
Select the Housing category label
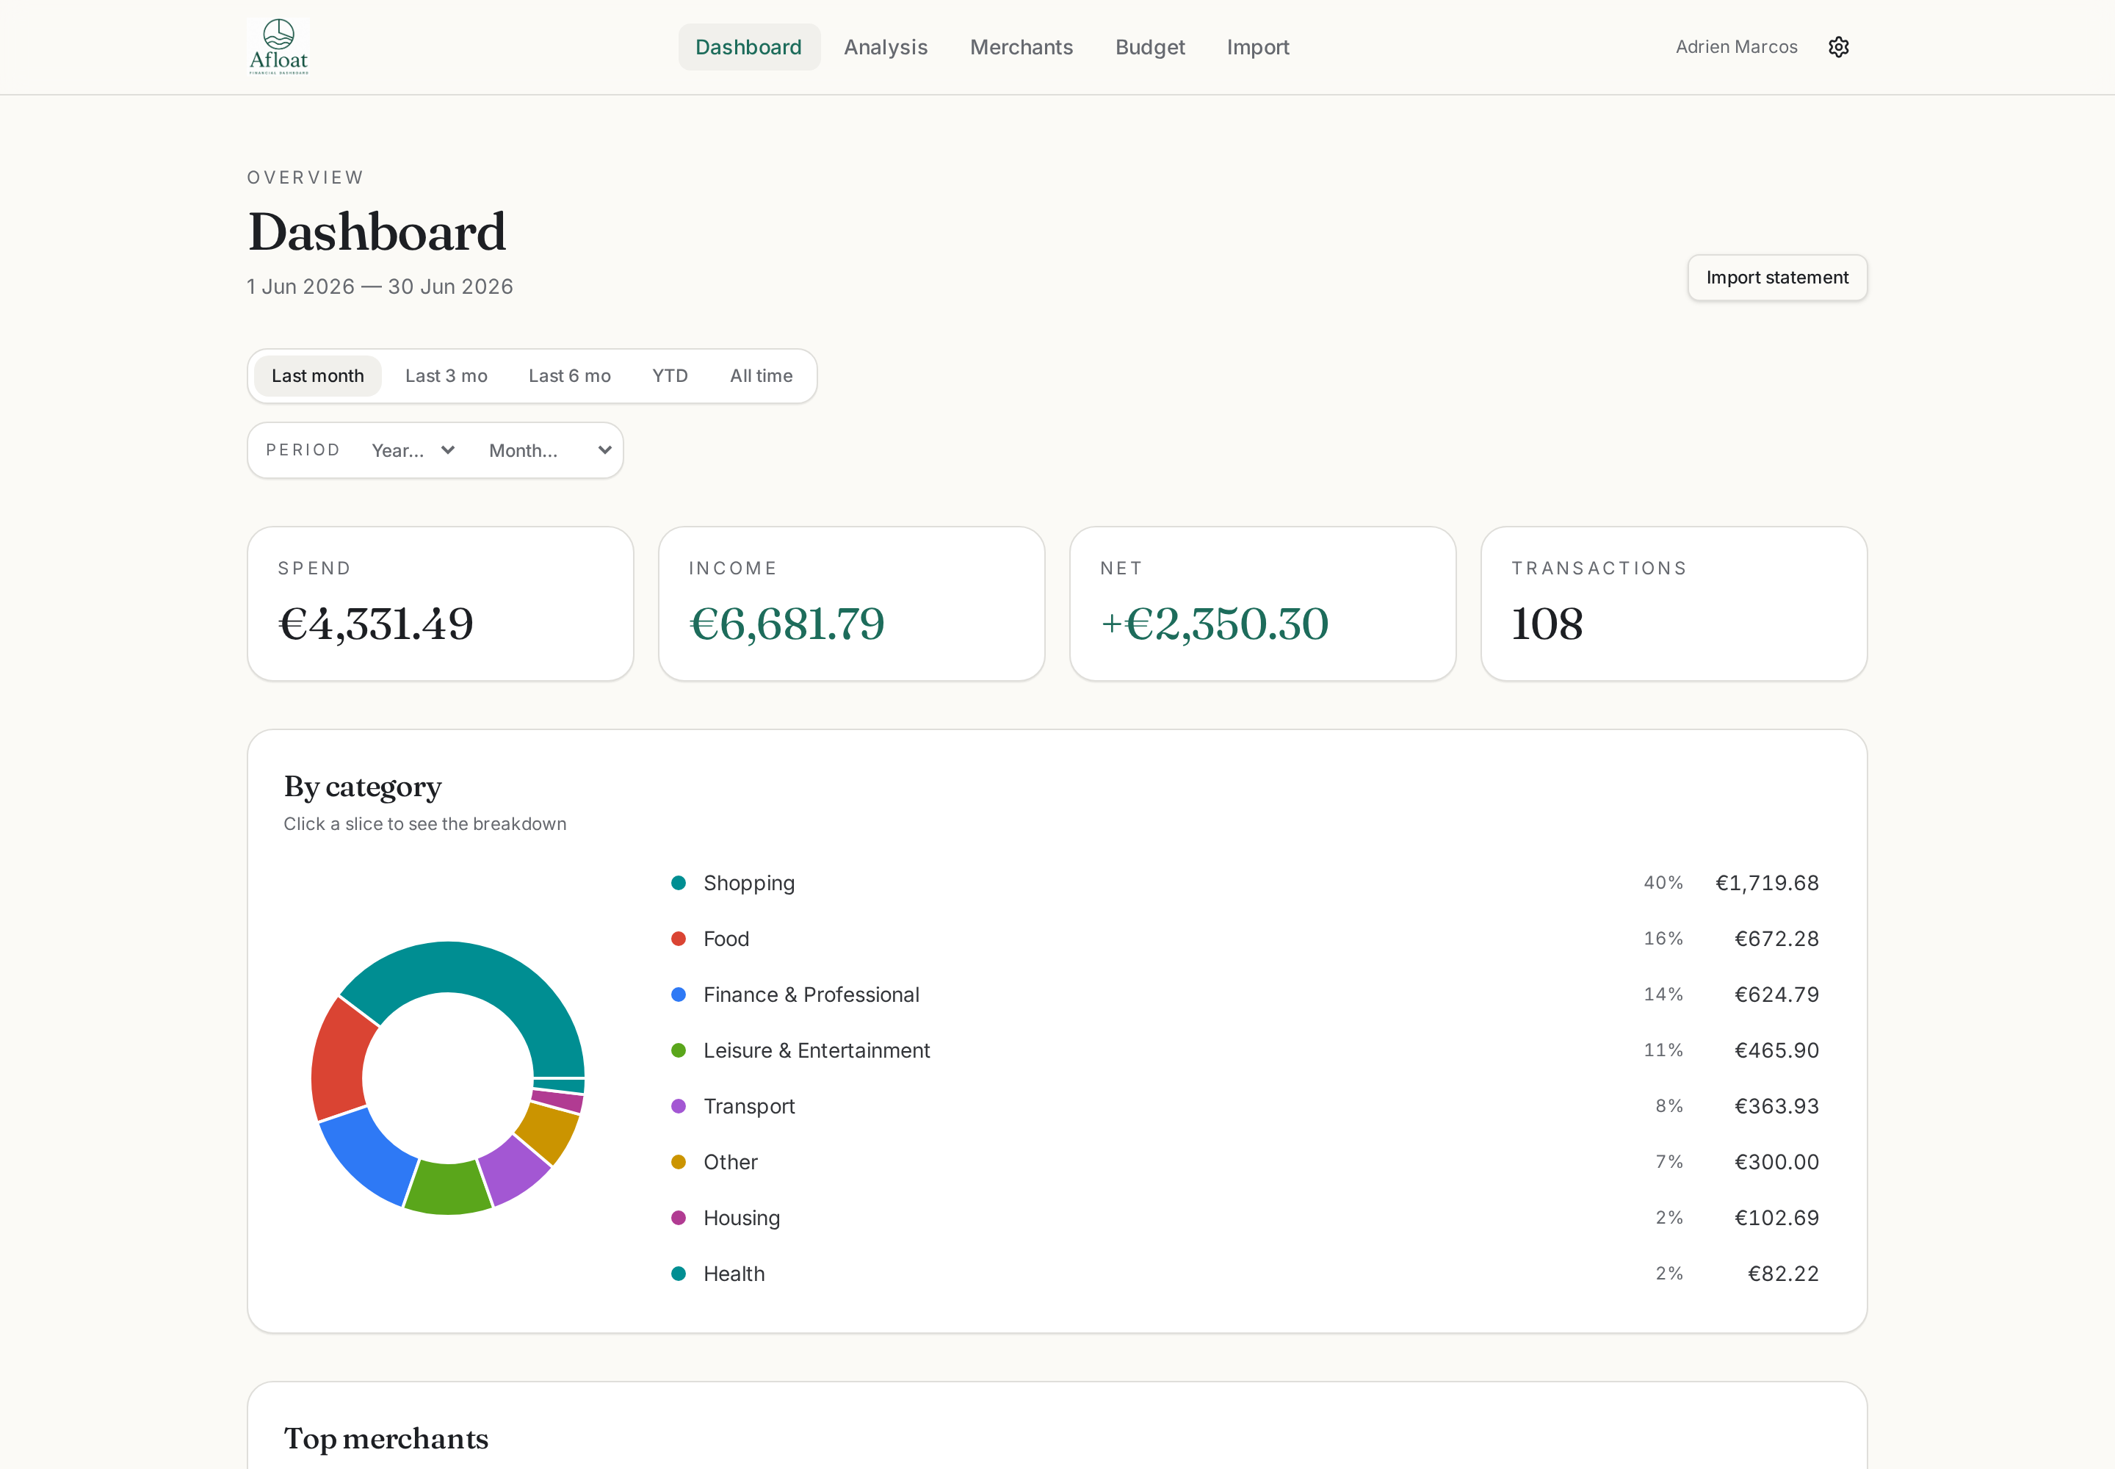click(742, 1219)
